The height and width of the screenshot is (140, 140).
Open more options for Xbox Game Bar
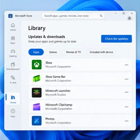[x=127, y=79]
